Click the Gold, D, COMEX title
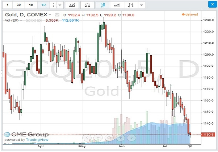Viewport: 218px width, 152px height. point(26,15)
